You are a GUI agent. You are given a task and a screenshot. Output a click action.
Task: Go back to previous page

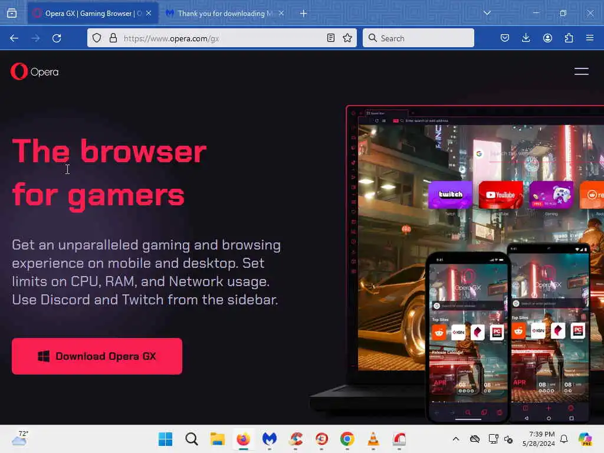14,38
